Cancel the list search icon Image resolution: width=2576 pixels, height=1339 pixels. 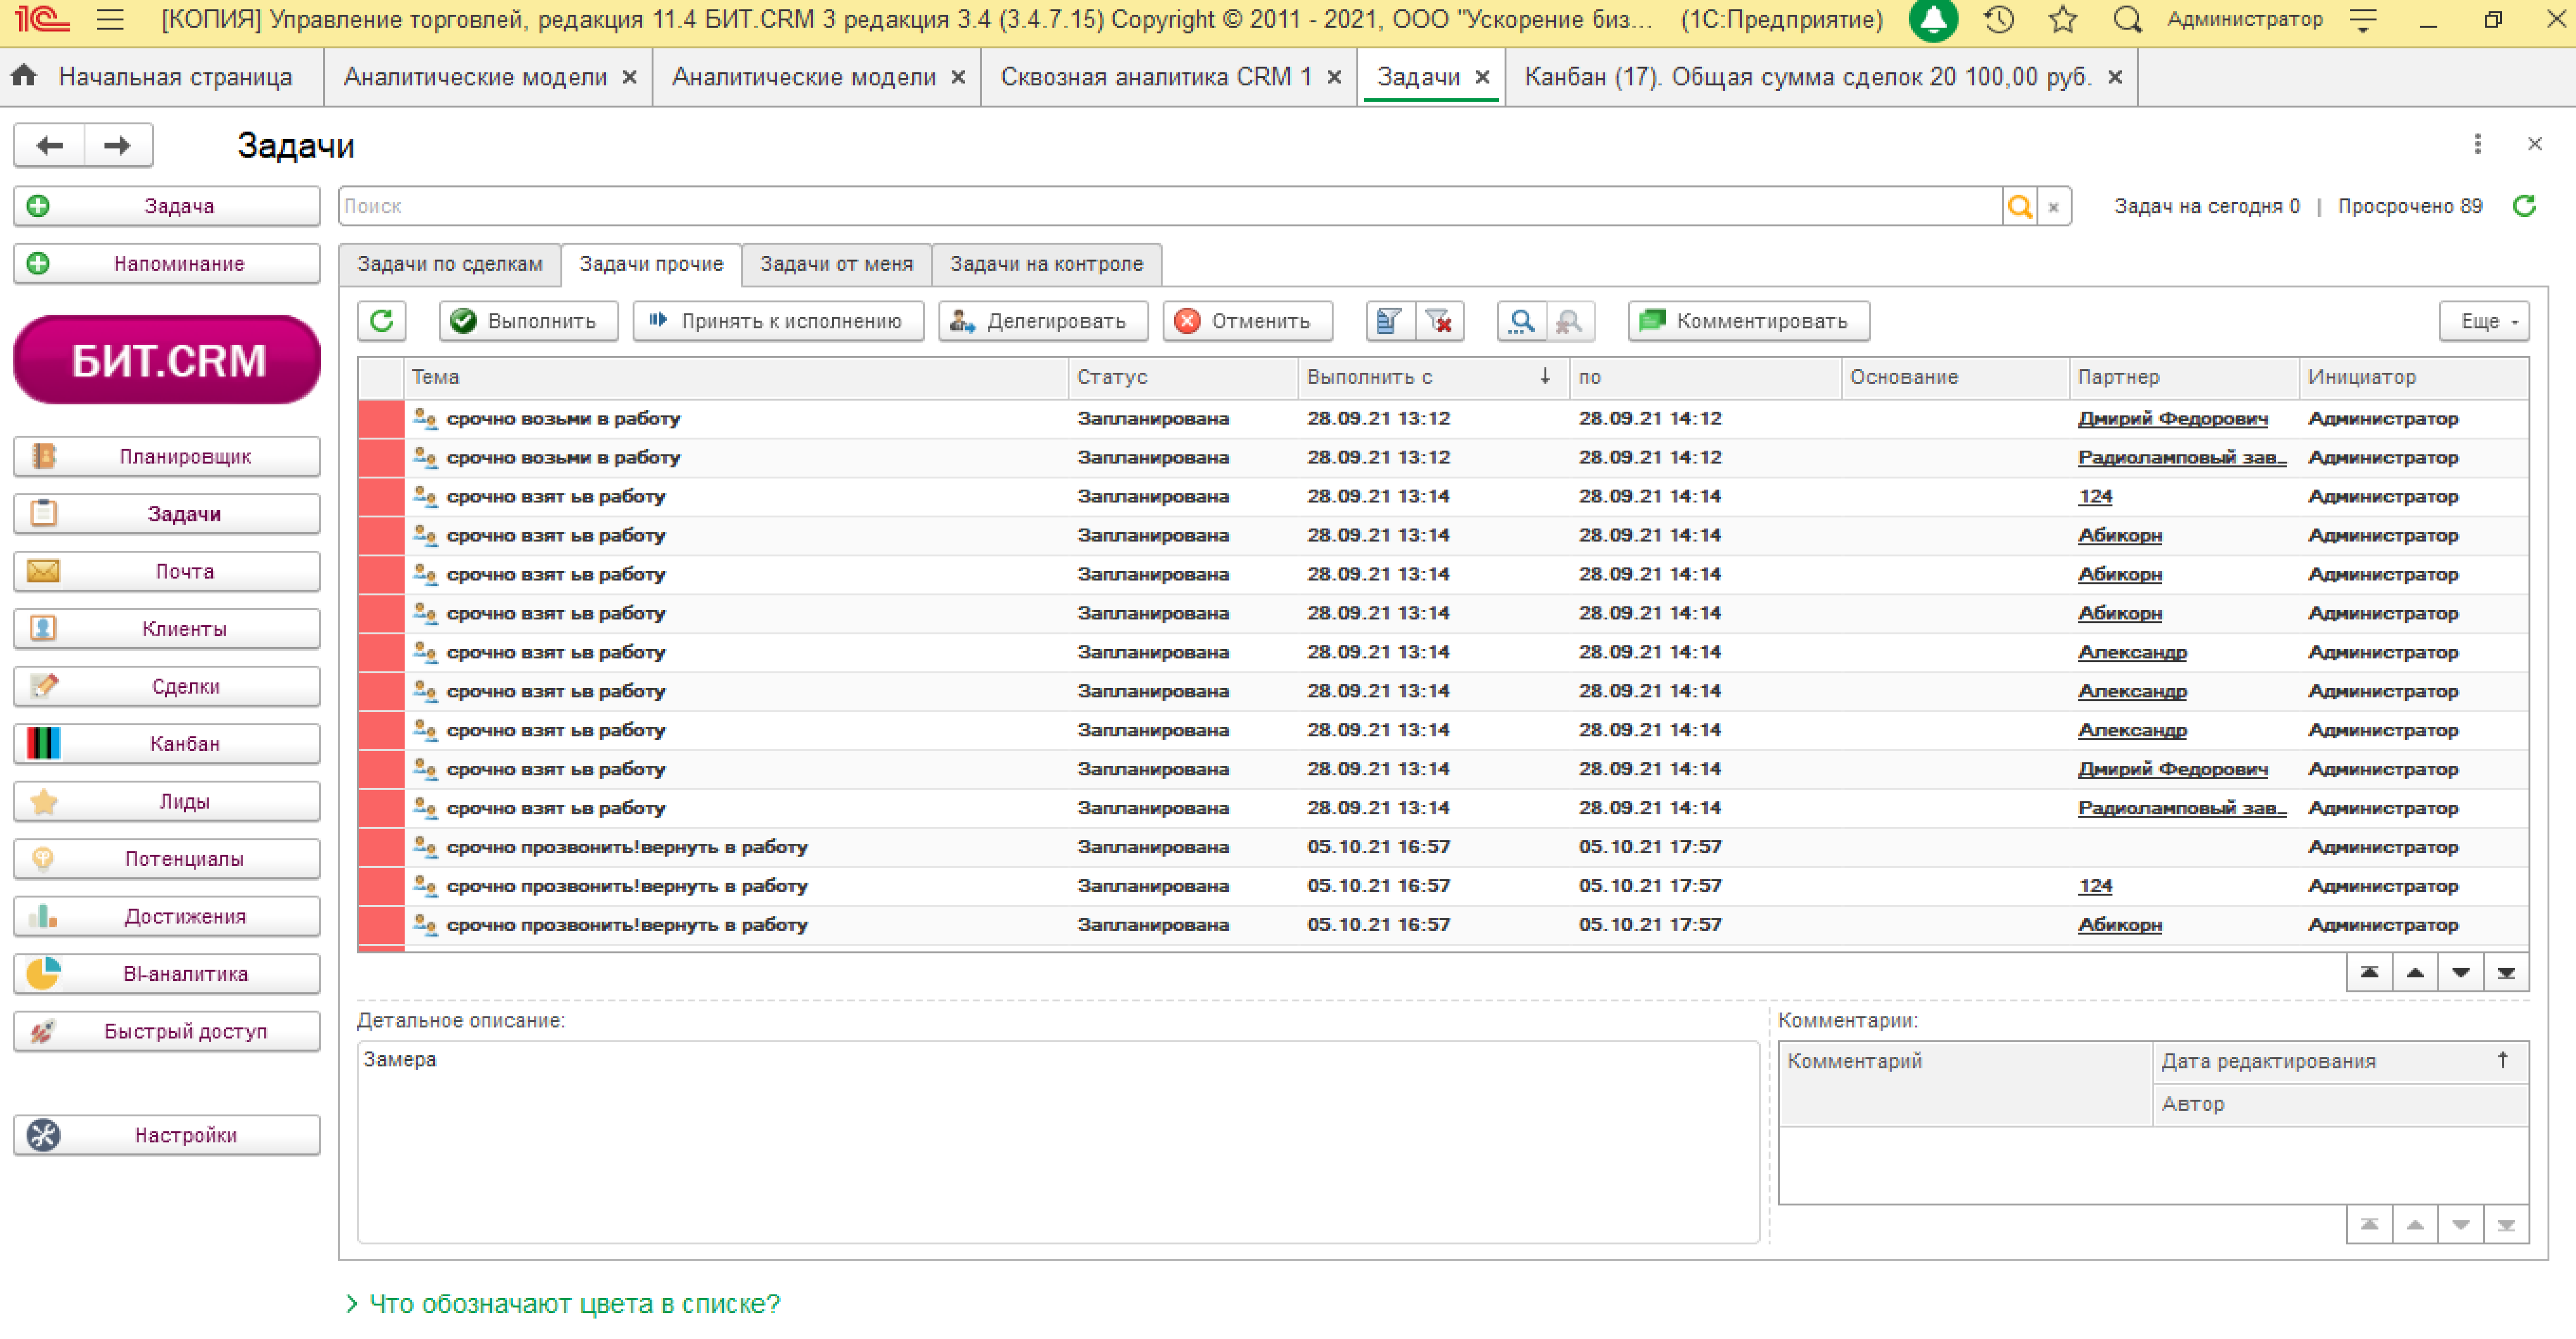[1570, 321]
